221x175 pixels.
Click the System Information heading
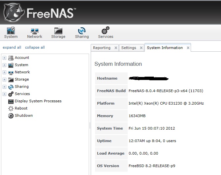[x=118, y=64]
